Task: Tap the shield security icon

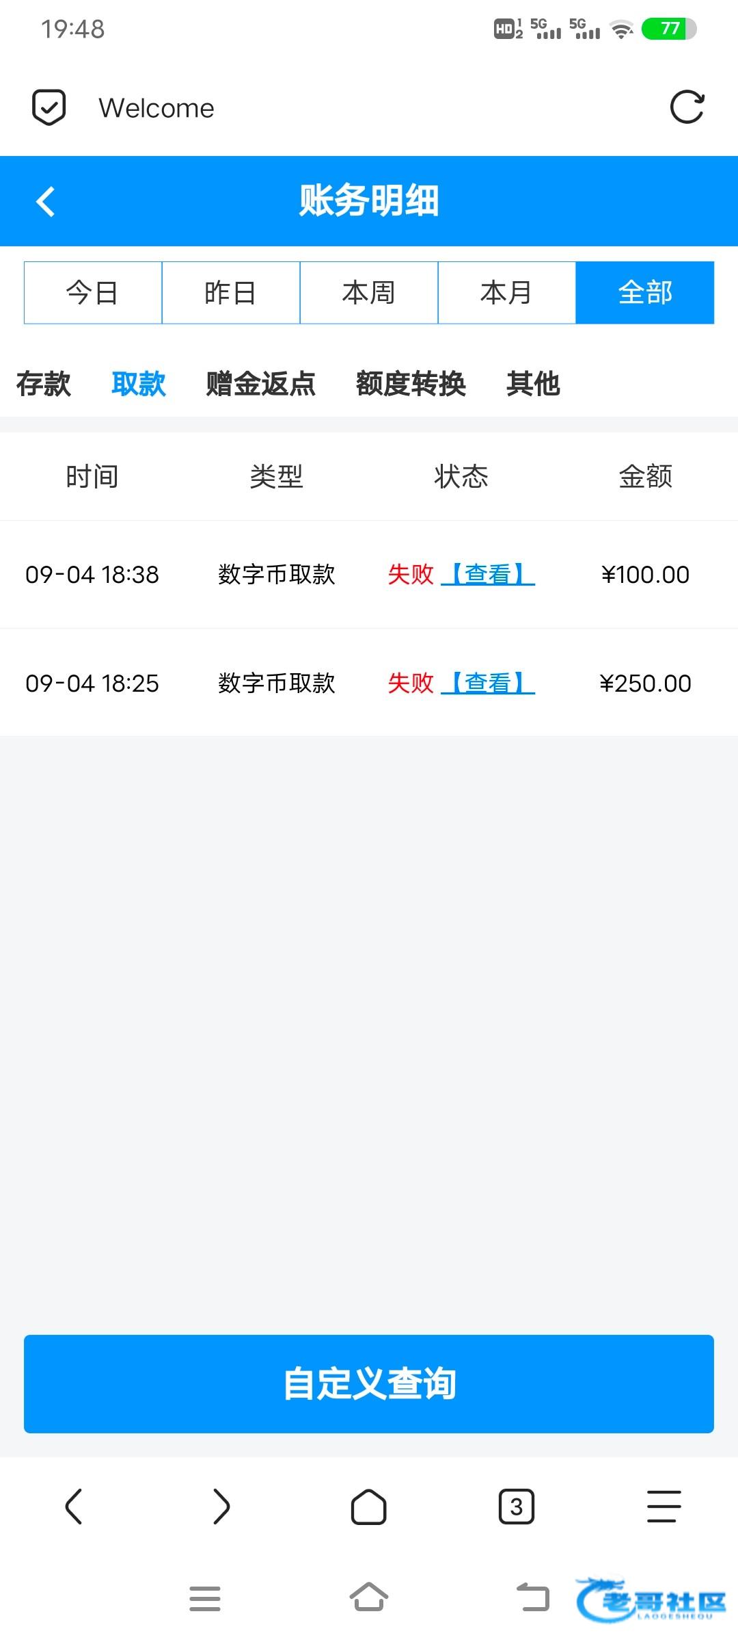Action: click(x=49, y=107)
